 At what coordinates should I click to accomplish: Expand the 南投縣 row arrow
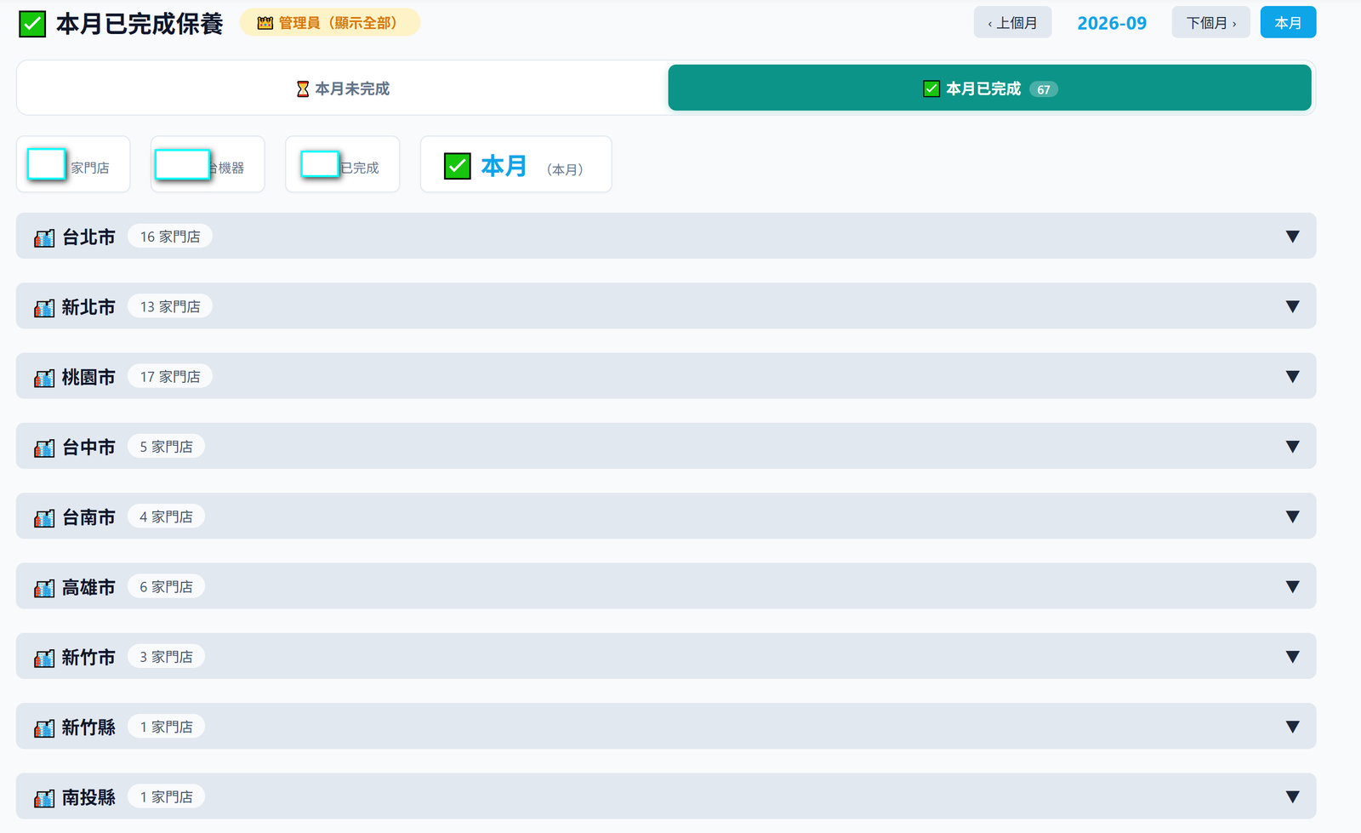click(1292, 796)
